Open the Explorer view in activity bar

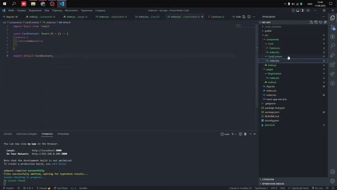(x=332, y=17)
